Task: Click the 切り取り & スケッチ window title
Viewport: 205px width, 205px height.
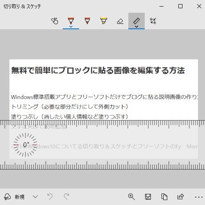Action: point(22,6)
